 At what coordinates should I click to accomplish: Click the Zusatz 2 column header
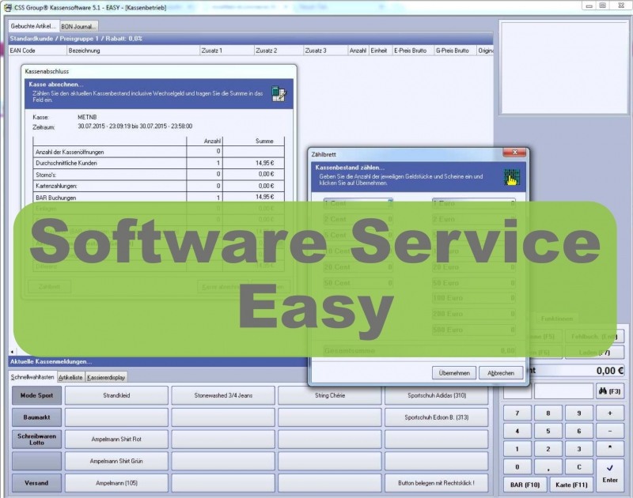tap(279, 51)
